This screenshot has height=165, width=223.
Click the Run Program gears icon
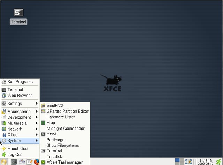(x=4, y=82)
